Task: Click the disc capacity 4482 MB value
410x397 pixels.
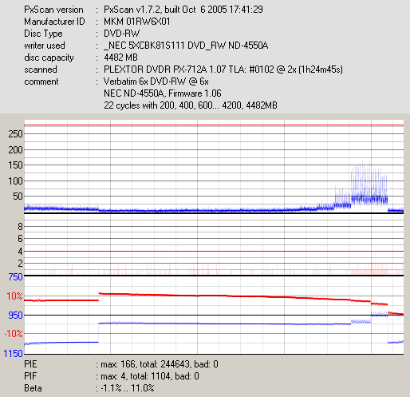Action: pos(120,58)
